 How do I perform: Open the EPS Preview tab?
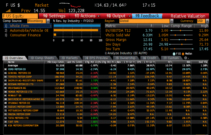pos(97,58)
